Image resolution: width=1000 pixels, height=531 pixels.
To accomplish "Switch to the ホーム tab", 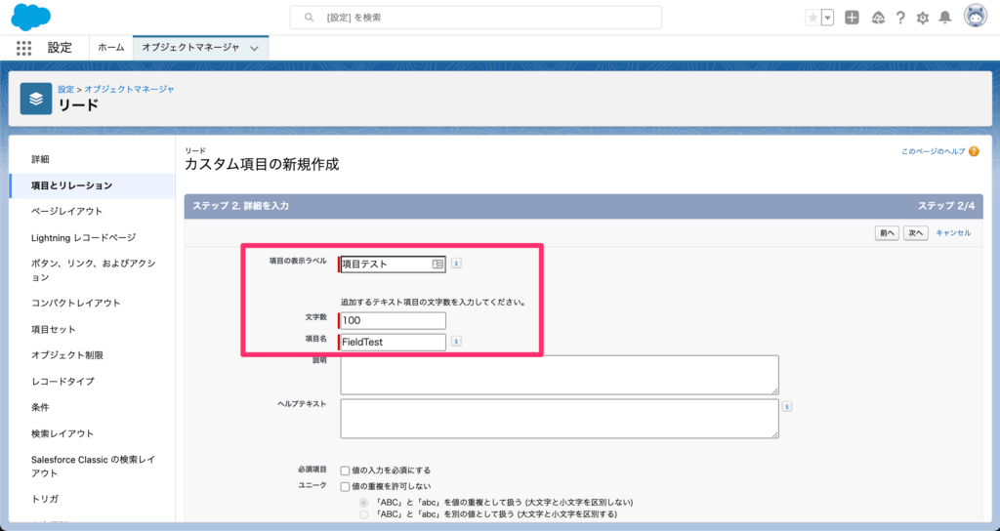I will click(111, 47).
